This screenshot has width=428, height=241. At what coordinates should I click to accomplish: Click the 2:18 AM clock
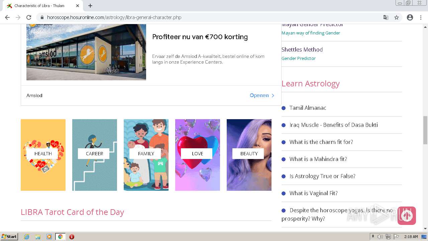(411, 237)
